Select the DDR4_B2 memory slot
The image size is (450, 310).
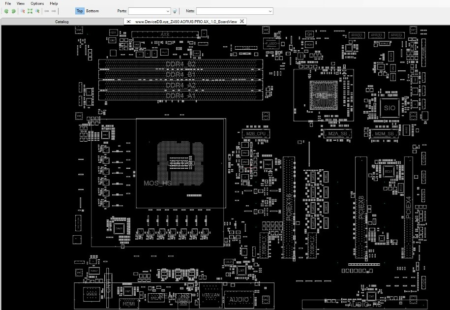(180, 64)
